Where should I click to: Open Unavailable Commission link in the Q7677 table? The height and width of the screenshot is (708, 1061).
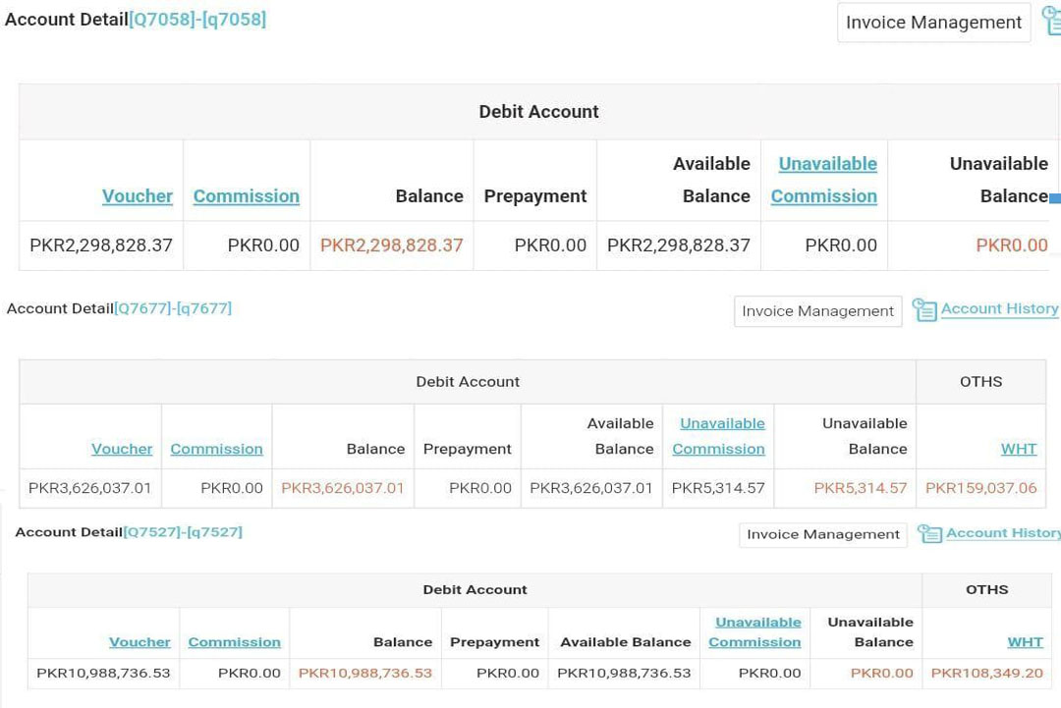tap(719, 436)
